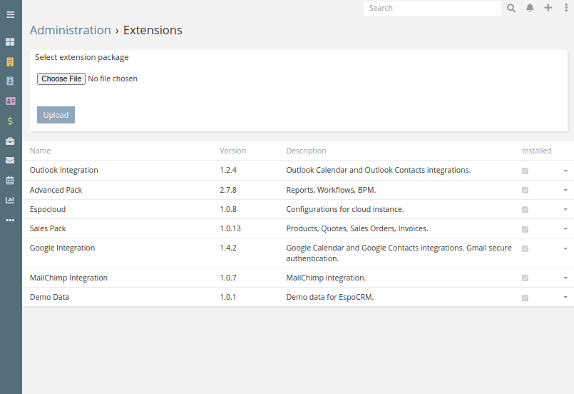Show more sidebar tabs via ellipsis
Viewport: 574px width, 394px height.
[10, 220]
